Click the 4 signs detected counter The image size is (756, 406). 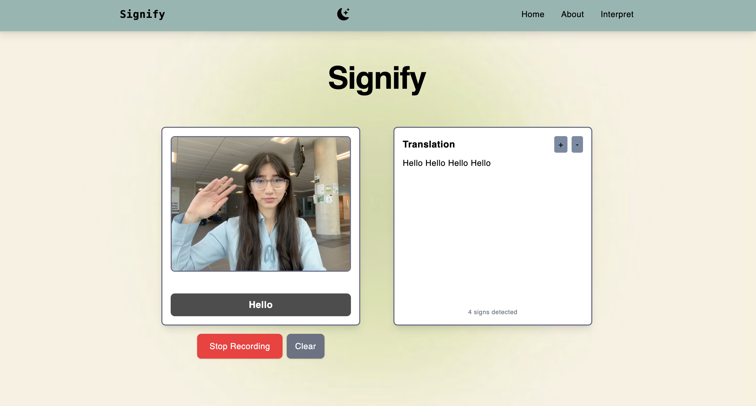pyautogui.click(x=492, y=312)
